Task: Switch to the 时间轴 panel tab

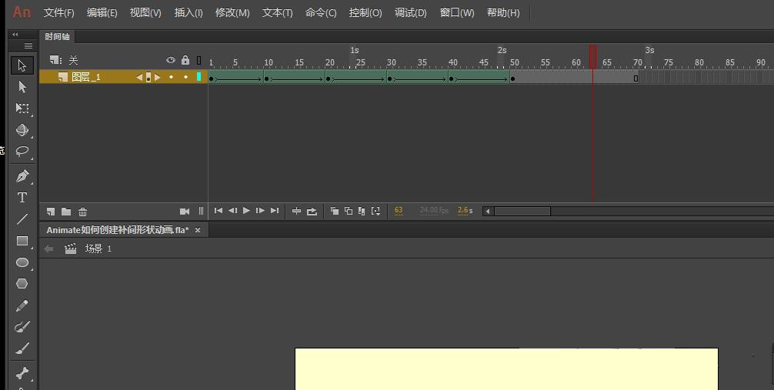Action: (x=57, y=36)
